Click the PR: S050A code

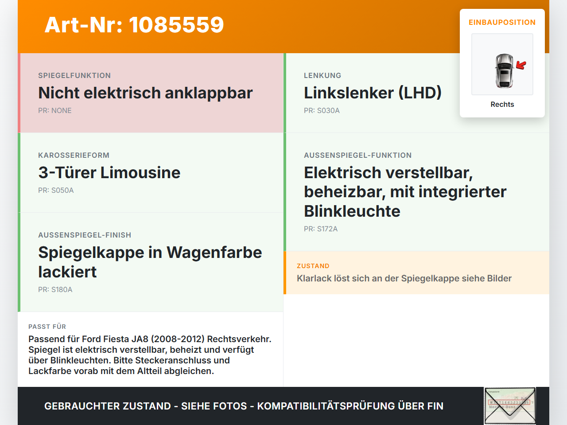coord(56,190)
